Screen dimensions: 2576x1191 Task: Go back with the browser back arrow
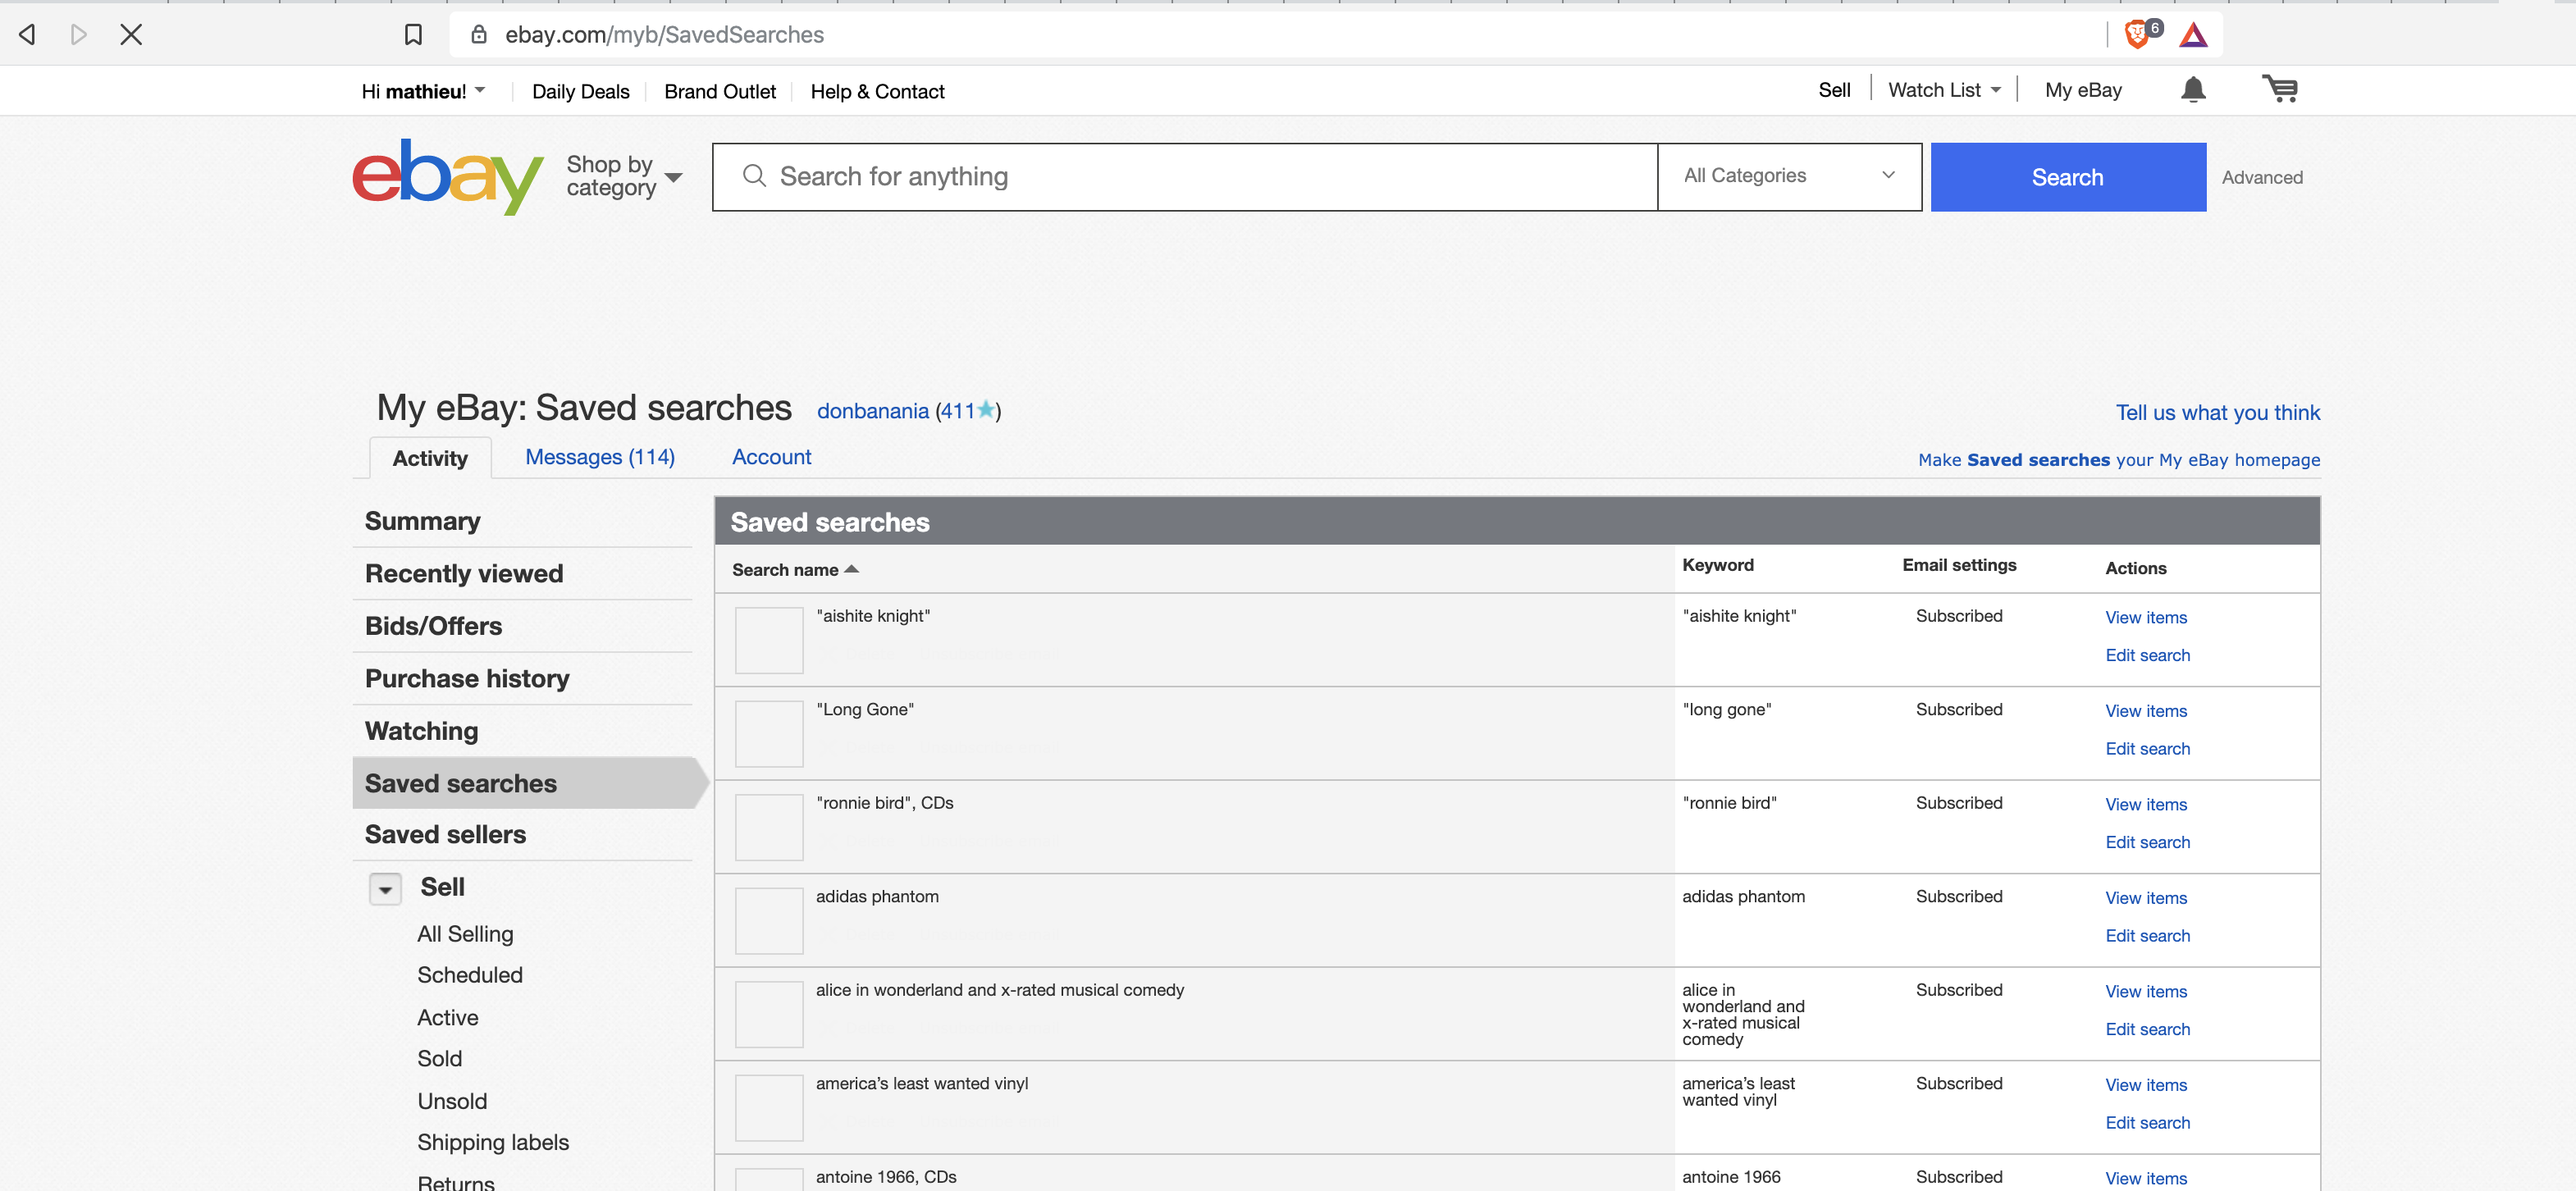[x=28, y=35]
